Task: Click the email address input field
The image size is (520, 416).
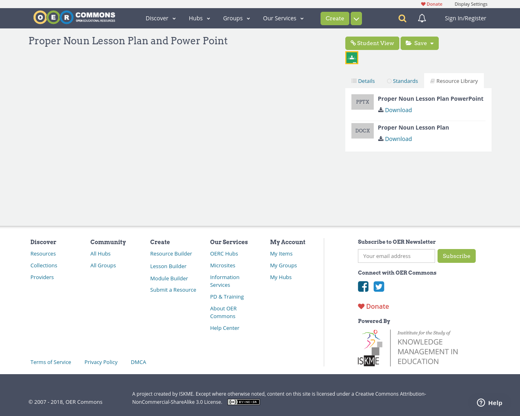Action: 396,256
